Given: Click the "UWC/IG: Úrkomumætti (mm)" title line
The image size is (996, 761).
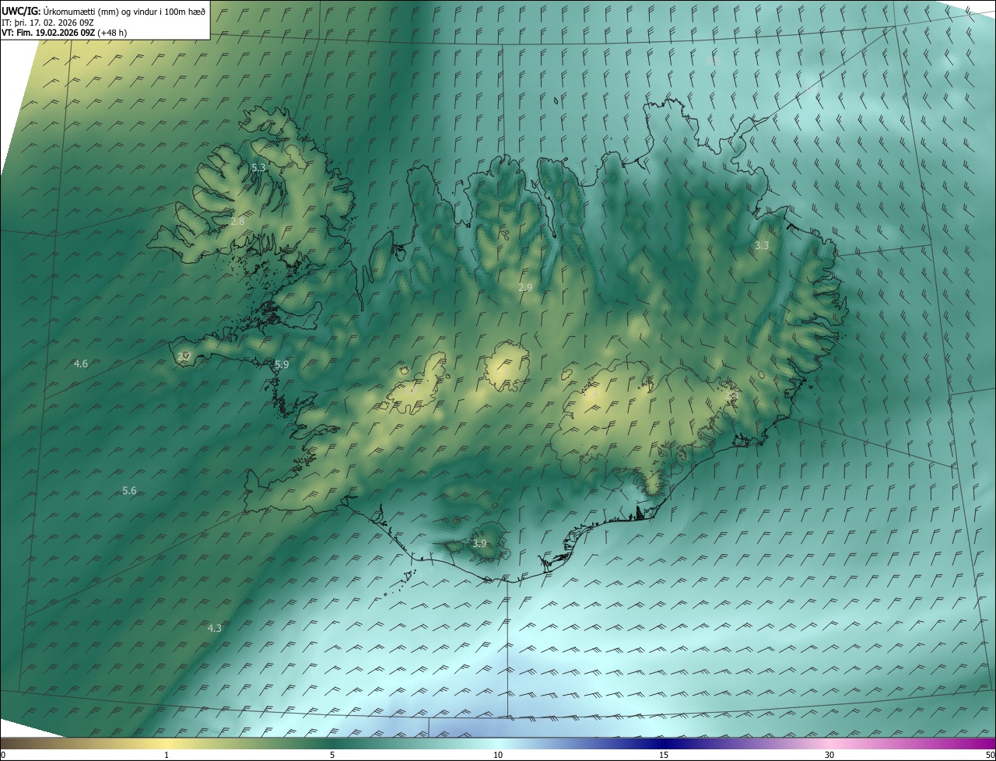Looking at the screenshot, I should [103, 11].
